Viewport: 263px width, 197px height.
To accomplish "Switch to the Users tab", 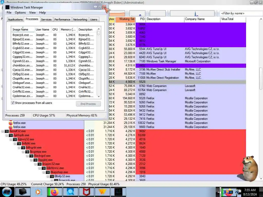I will click(x=93, y=19).
